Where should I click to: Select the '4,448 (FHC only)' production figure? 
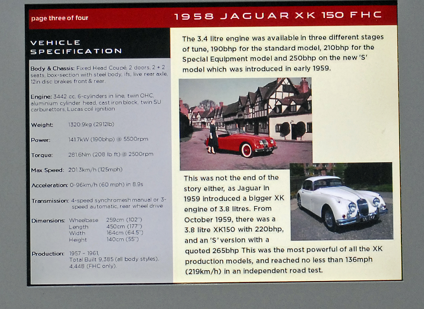pos(93,266)
